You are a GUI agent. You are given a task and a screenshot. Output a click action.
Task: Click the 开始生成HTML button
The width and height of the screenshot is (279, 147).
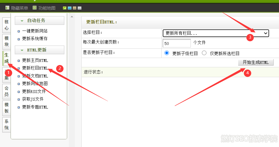tap(256, 62)
